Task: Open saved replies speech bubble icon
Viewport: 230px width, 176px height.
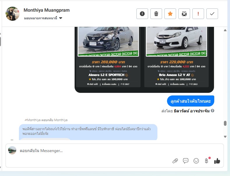Action: click(x=186, y=161)
